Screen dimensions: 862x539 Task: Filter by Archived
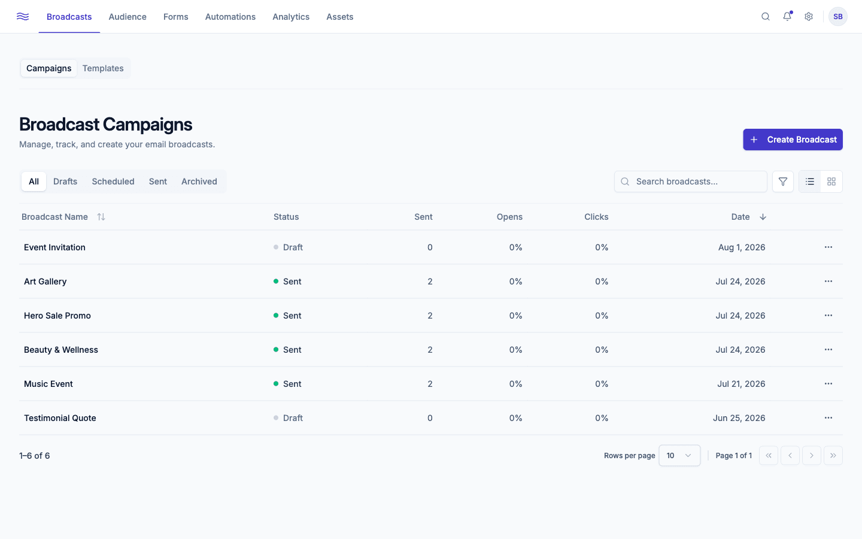(199, 181)
